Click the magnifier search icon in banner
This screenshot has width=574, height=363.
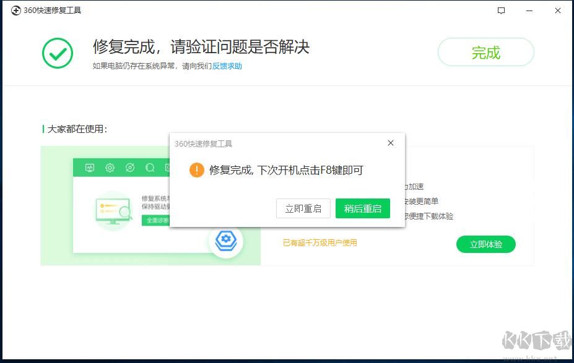coord(149,168)
